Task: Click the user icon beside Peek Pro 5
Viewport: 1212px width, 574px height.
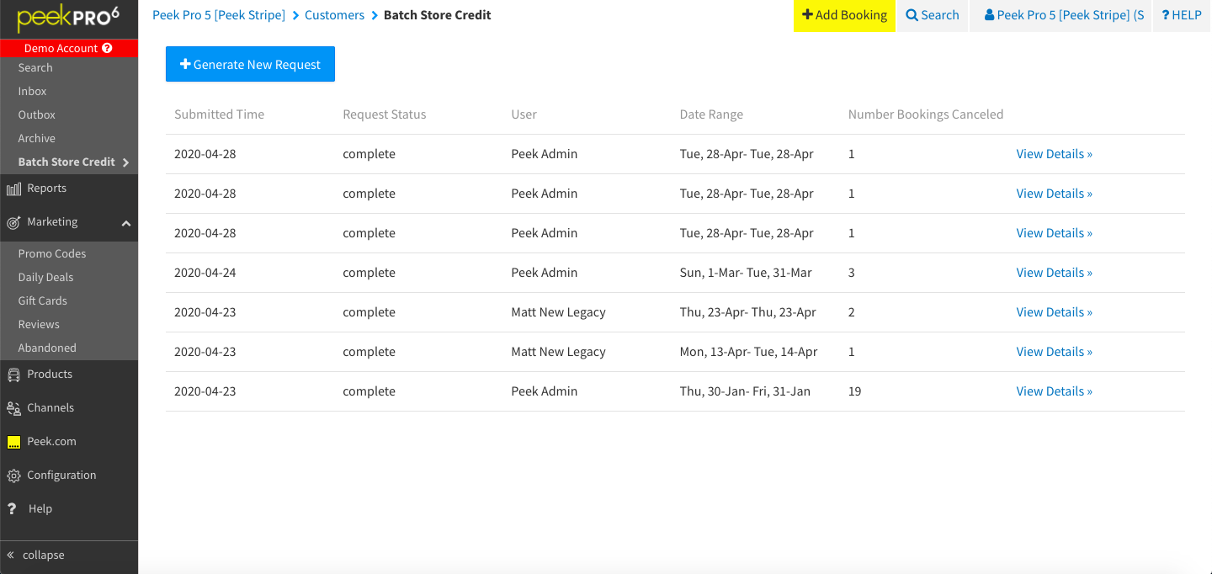Action: pyautogui.click(x=989, y=15)
